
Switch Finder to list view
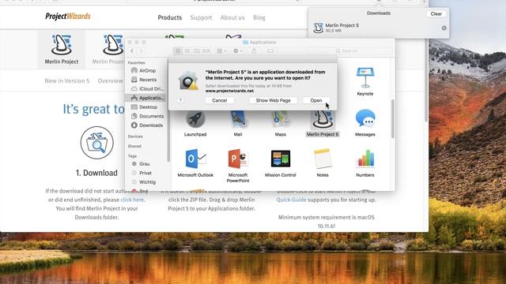187,50
